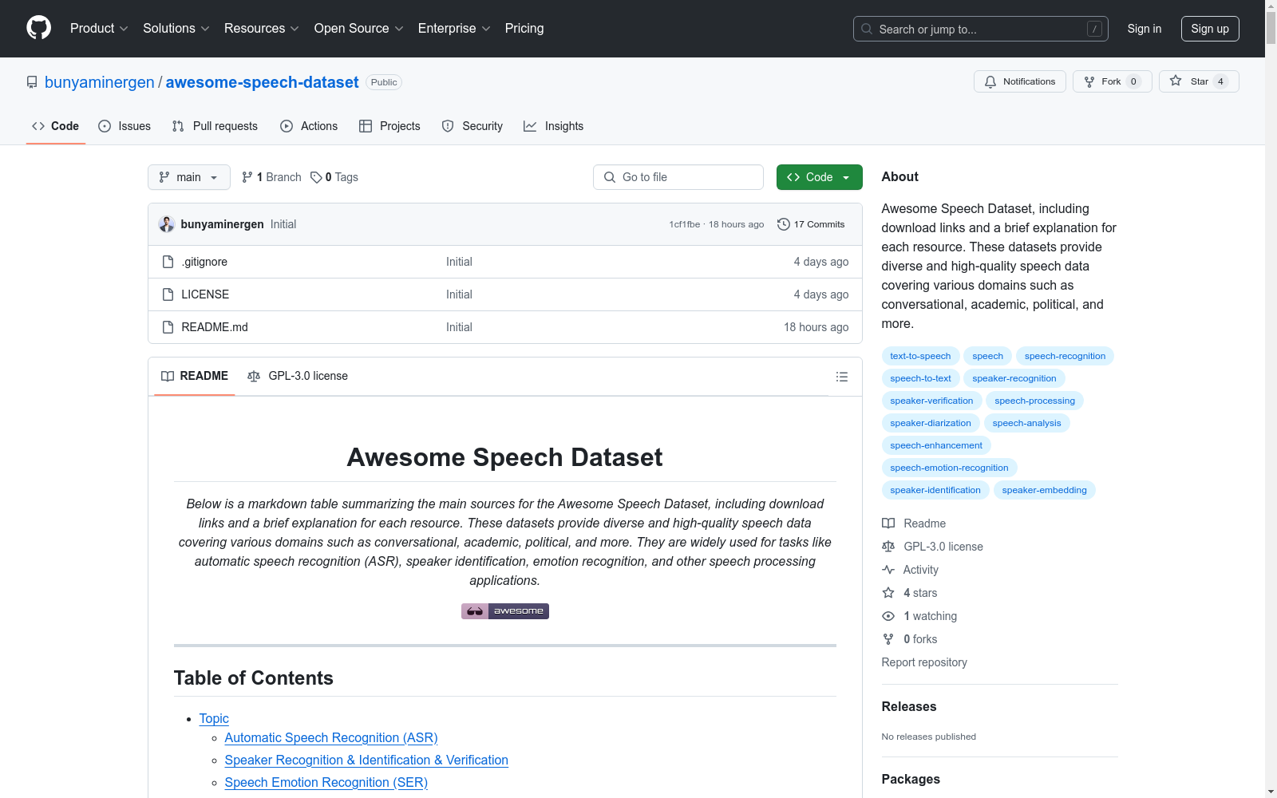Open the Insights tab
Image resolution: width=1277 pixels, height=798 pixels.
(554, 126)
